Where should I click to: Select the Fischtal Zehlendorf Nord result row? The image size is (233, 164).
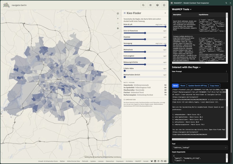pyautogui.click(x=145, y=92)
